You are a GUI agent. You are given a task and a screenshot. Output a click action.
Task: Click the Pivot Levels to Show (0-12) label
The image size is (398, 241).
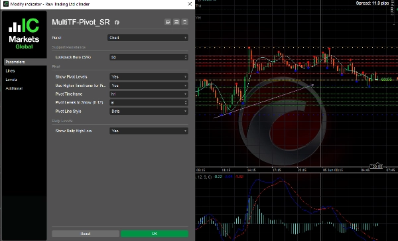click(79, 103)
